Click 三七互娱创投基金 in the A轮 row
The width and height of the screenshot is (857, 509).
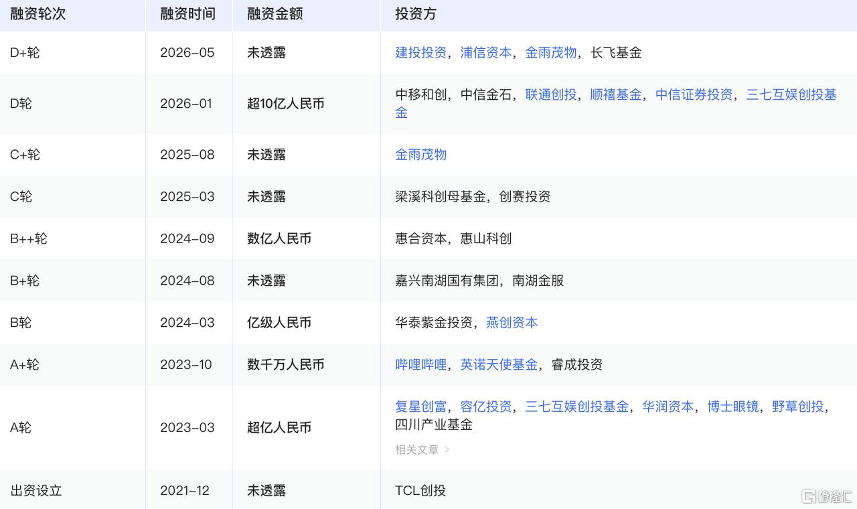click(x=577, y=407)
